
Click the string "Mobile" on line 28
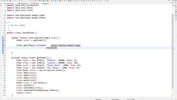tap(51, 60)
